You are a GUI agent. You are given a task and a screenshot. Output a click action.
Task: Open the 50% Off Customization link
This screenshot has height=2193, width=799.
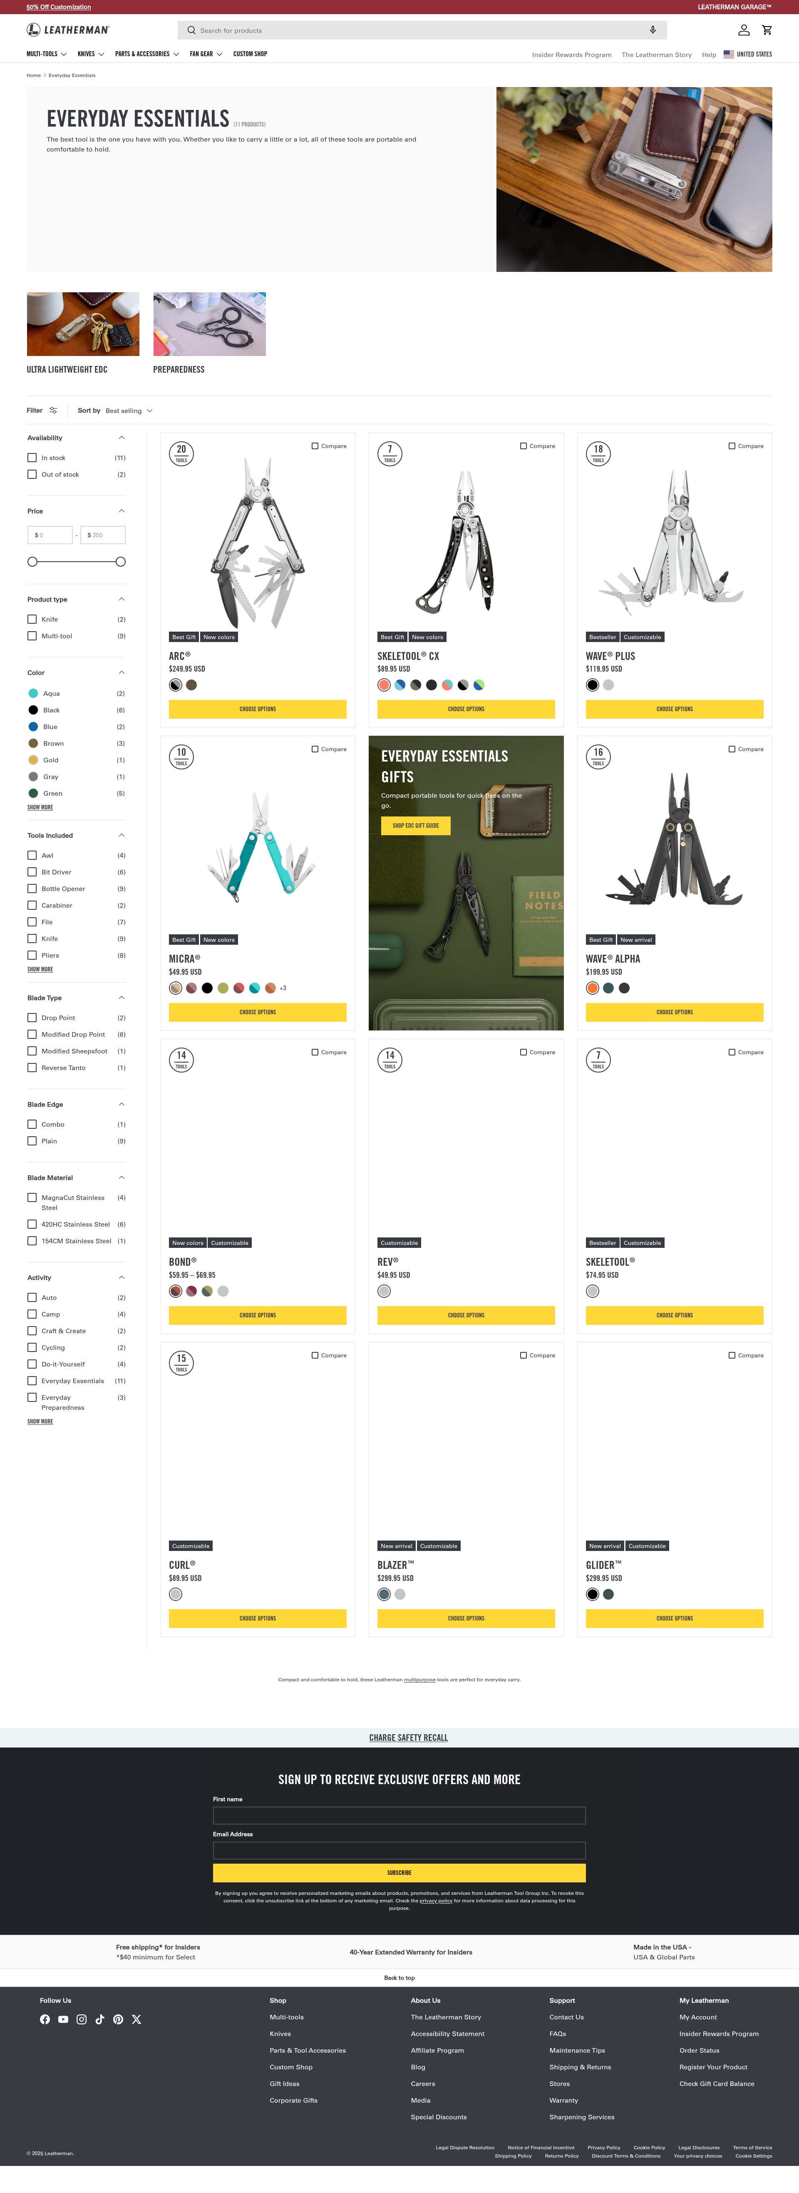coord(59,7)
